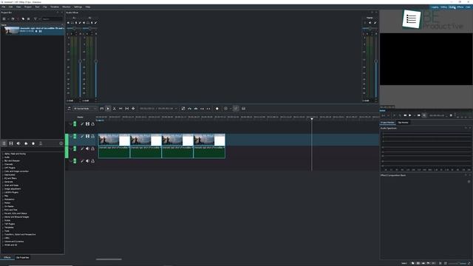Show only audio effects in Effects panel
Screen dimensions: 473x266
click(x=18, y=143)
